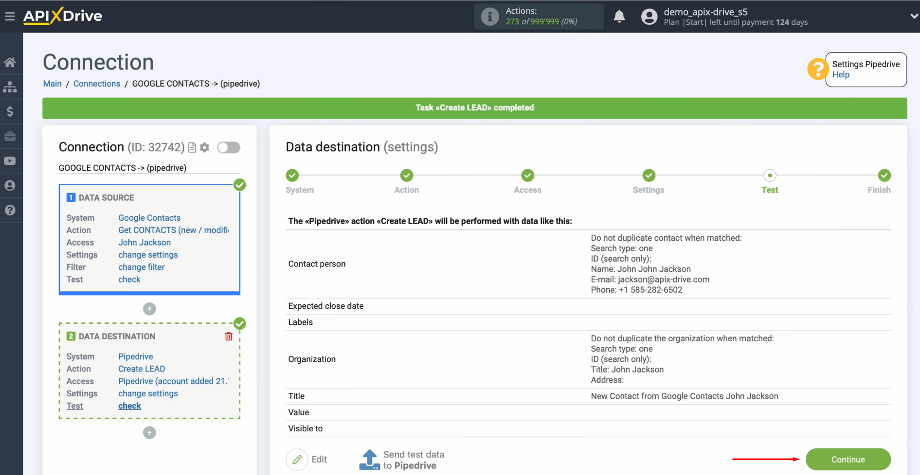Open the billing dollar icon in sidebar

(x=10, y=111)
